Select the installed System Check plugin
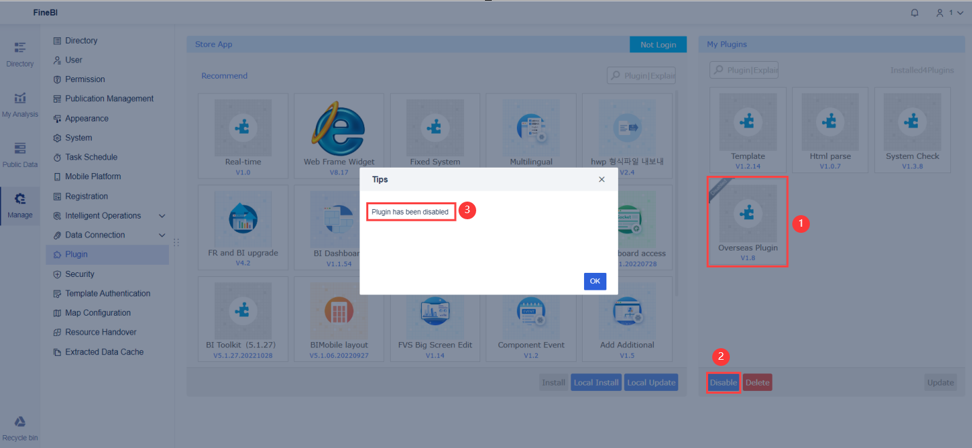 click(x=912, y=130)
